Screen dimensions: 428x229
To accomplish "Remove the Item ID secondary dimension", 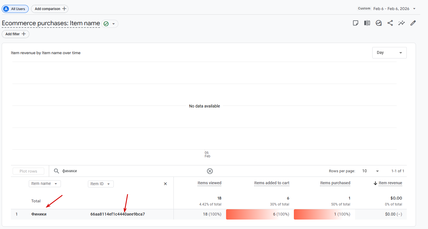I will click(165, 184).
